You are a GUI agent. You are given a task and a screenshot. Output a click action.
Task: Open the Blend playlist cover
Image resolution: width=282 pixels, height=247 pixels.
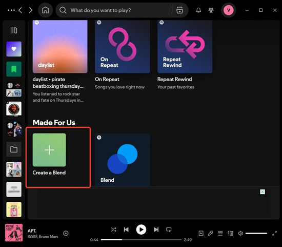pyautogui.click(x=123, y=160)
